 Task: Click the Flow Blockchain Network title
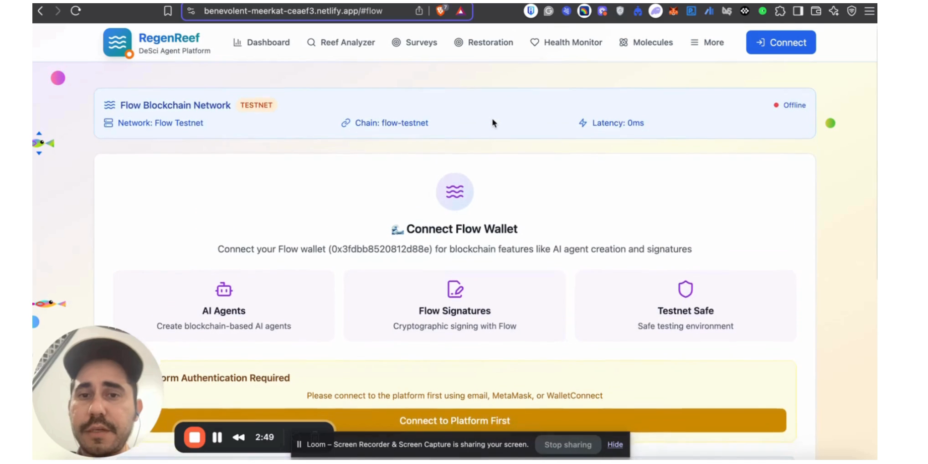[x=175, y=105]
